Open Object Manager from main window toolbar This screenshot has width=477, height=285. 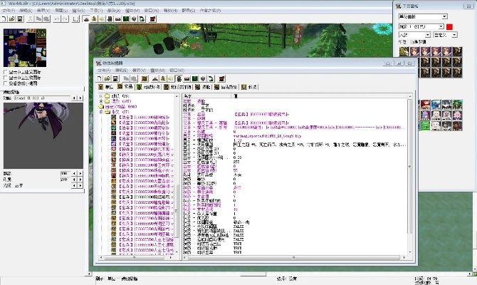coord(134,19)
